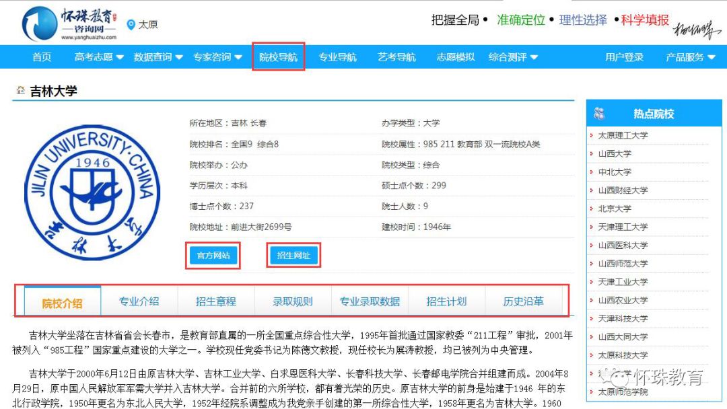Open the 志愿模拟 menu item
This screenshot has width=727, height=409.
(x=456, y=57)
